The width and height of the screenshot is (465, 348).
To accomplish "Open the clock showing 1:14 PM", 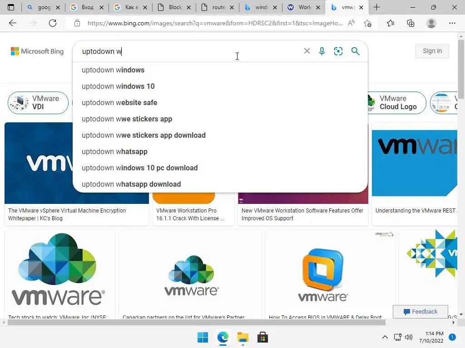I will 431,337.
